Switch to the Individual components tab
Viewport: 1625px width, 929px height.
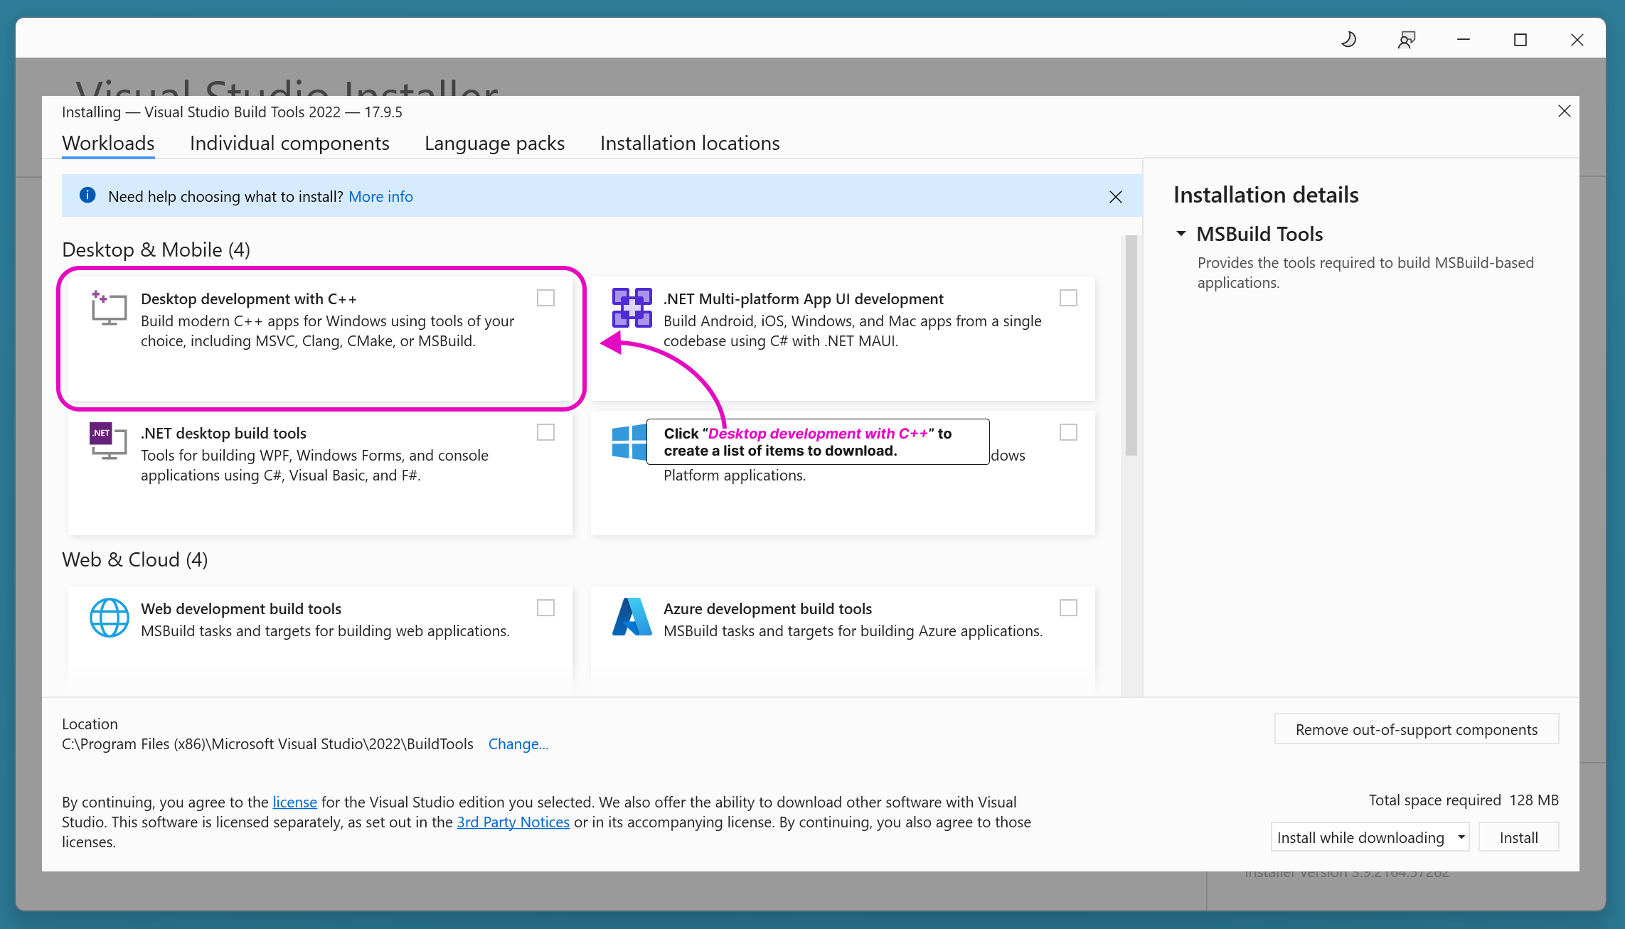[289, 144]
